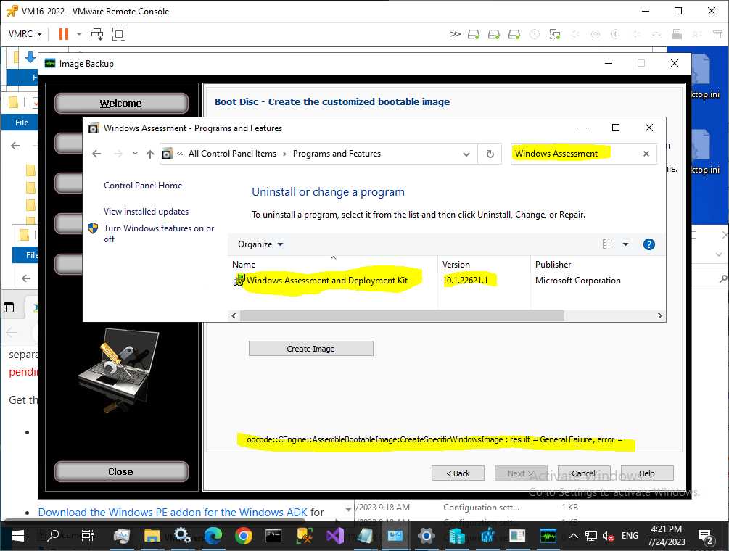Click the Close button in Image Backup sidebar
This screenshot has height=551, width=729.
tap(121, 471)
